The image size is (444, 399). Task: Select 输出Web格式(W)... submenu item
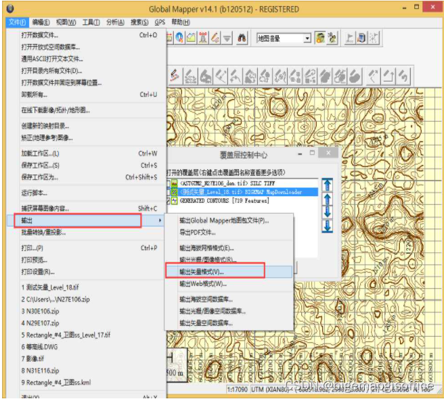click(x=229, y=284)
